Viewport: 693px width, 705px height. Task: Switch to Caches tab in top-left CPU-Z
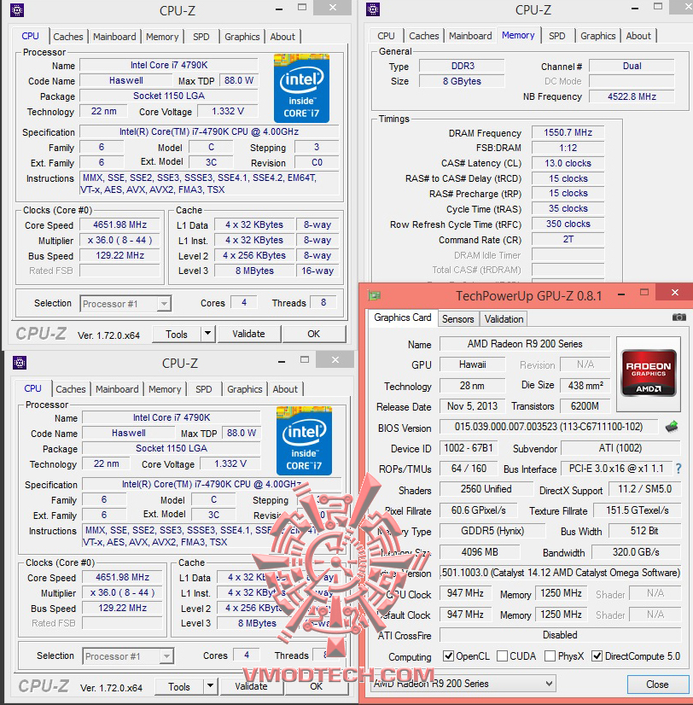click(x=68, y=37)
